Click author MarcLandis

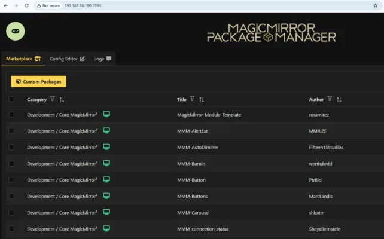[321, 197]
